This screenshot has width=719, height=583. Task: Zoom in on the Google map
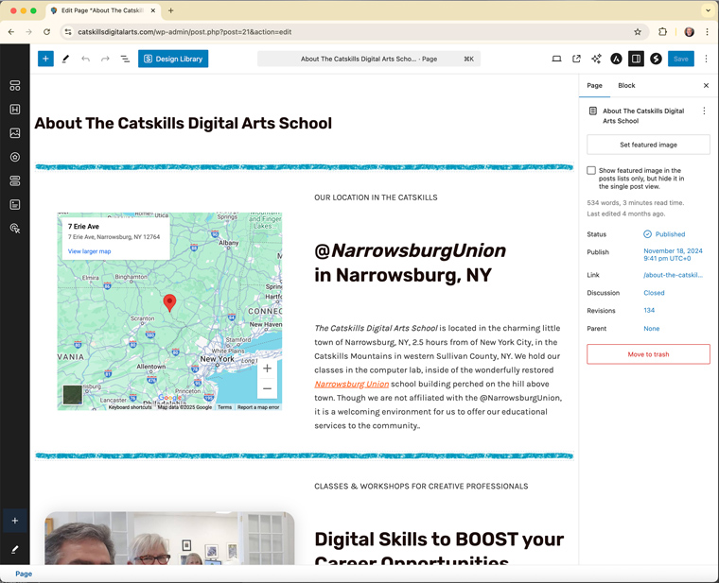coord(268,369)
